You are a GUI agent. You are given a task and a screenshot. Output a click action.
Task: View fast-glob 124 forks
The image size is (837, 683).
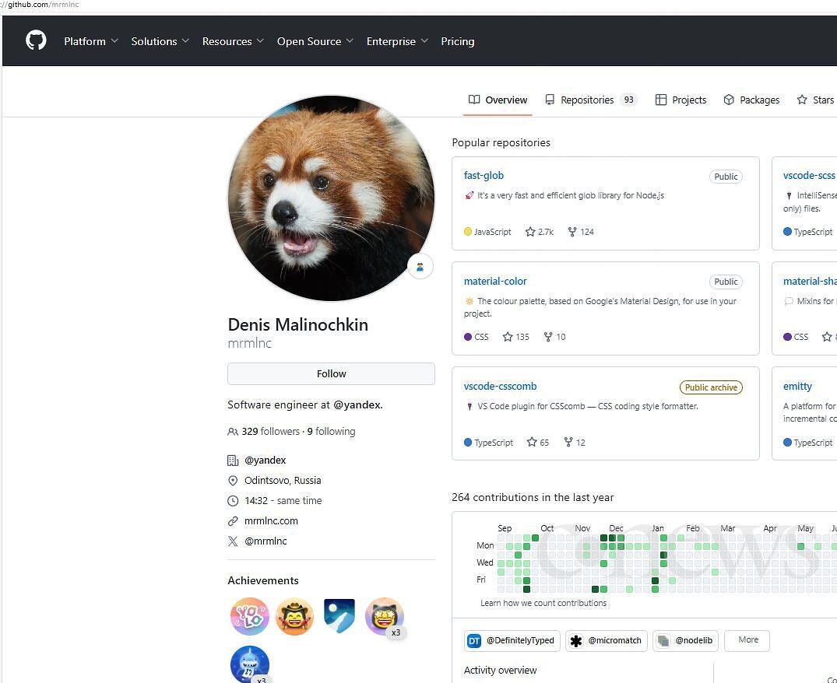pyautogui.click(x=581, y=232)
